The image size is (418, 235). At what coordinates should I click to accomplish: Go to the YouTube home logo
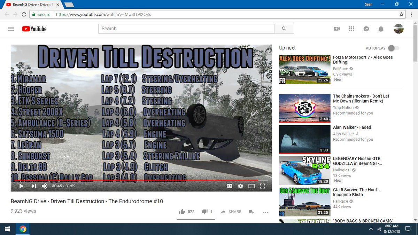[34, 29]
